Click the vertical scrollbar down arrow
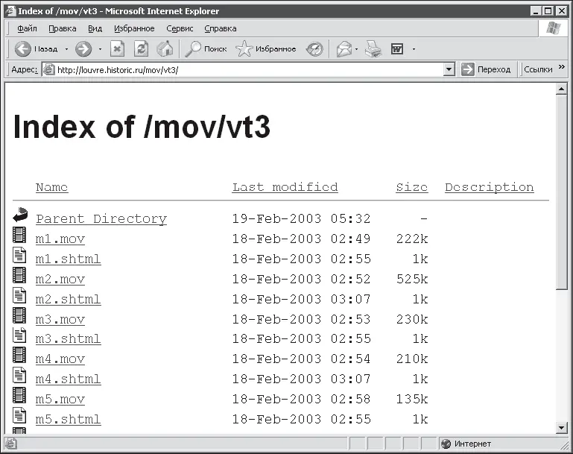The image size is (573, 454). coord(561,427)
